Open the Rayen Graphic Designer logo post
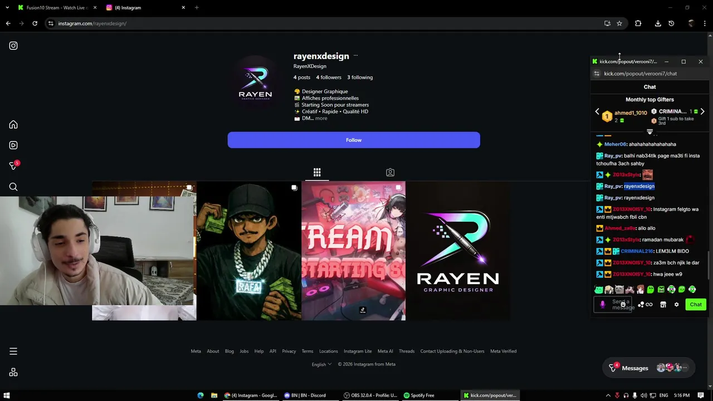Viewport: 713px width, 401px height. pos(458,251)
